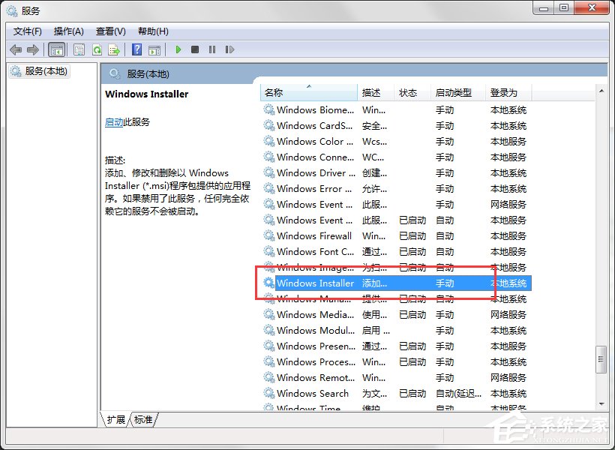
Task: Open the 查看(V) menu
Action: [x=109, y=31]
